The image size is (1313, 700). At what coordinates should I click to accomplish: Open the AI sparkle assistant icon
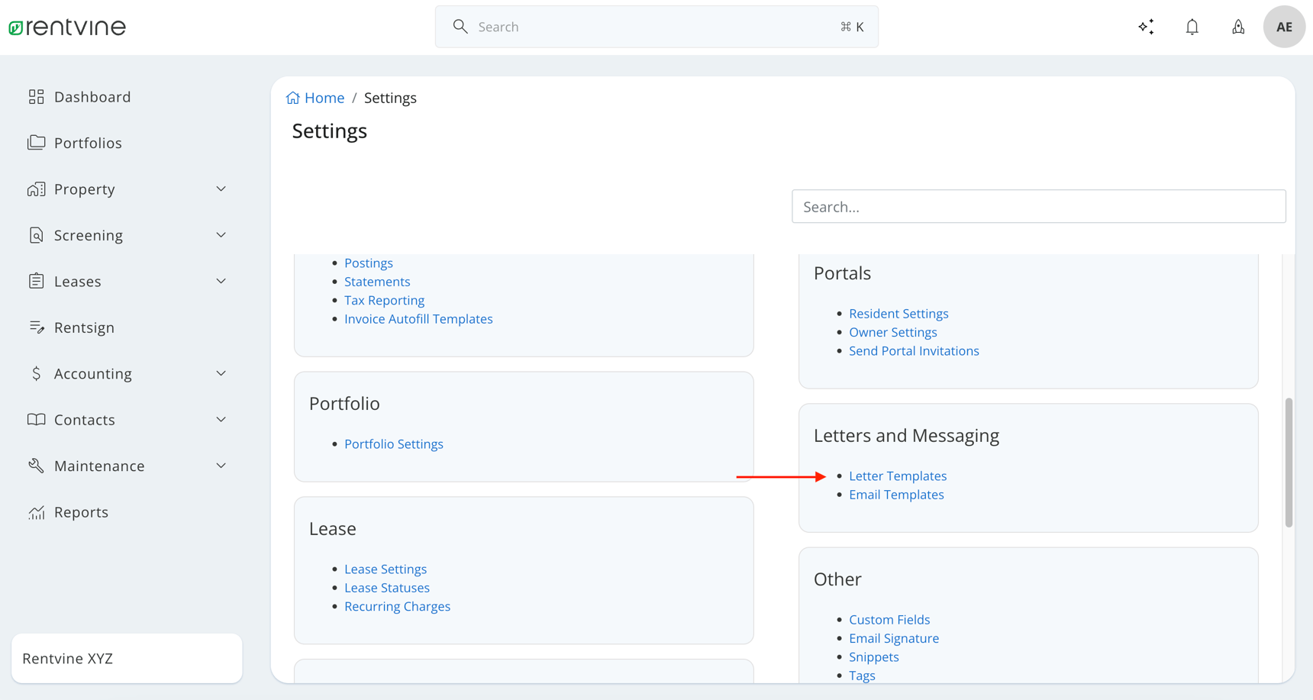(x=1146, y=27)
